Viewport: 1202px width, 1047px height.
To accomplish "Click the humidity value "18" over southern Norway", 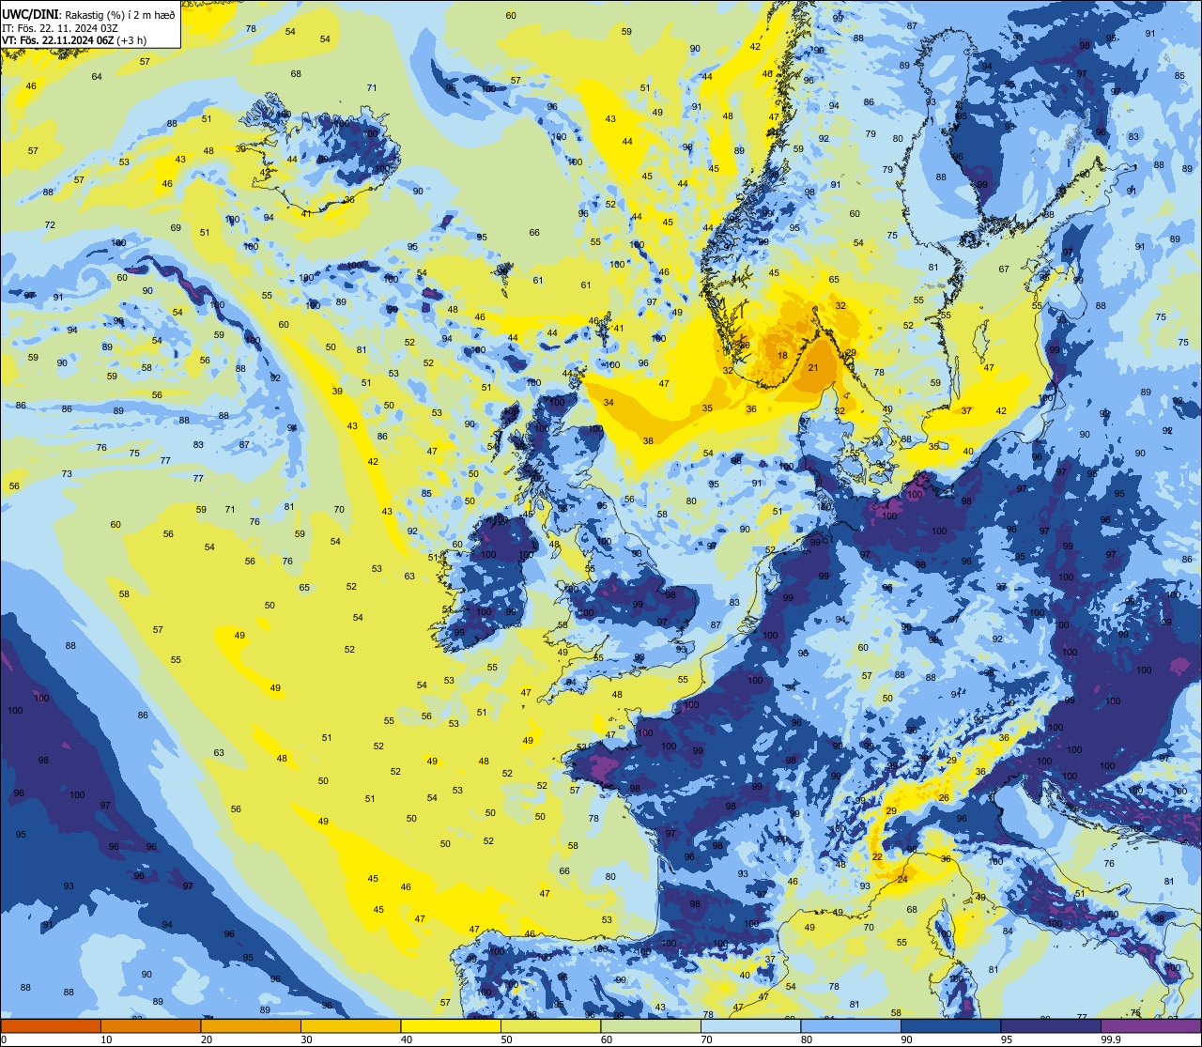I will (783, 356).
